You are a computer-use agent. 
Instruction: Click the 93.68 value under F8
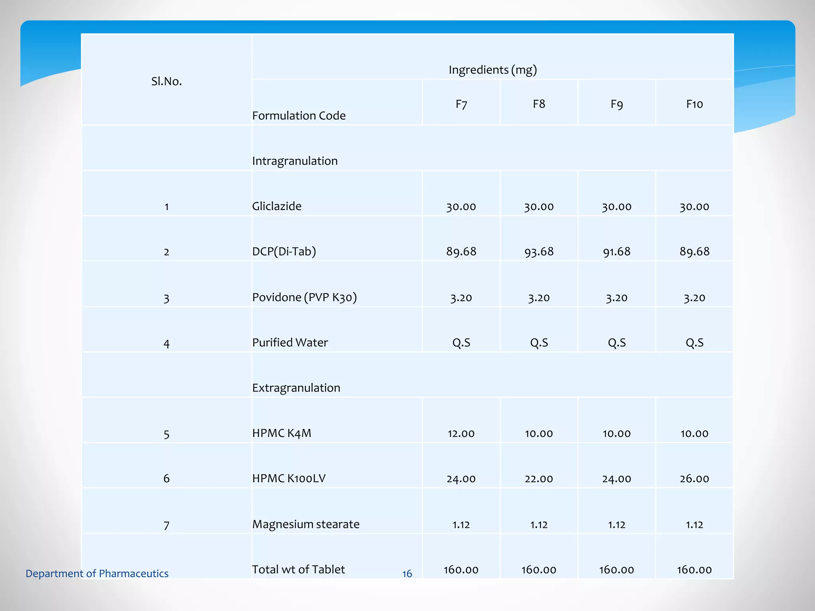click(539, 252)
